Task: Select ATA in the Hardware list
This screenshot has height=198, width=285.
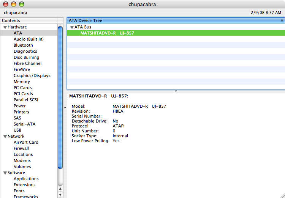Action: (x=18, y=33)
